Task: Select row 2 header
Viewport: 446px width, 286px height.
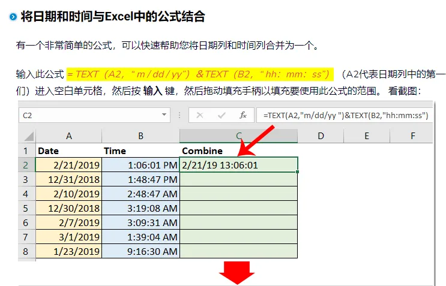Action: 27,165
